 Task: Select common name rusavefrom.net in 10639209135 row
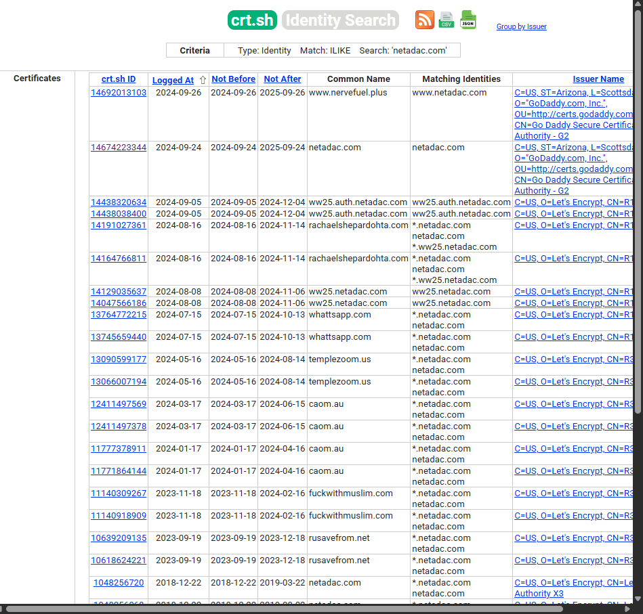[x=339, y=538]
